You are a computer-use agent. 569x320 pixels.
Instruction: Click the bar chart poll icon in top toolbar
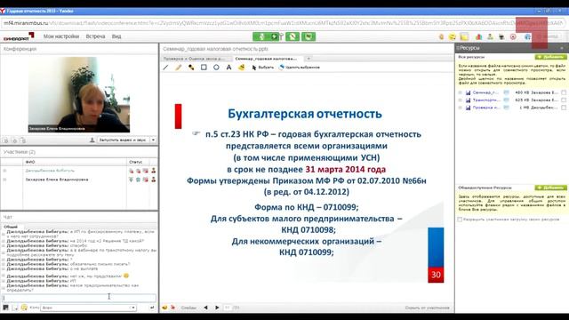point(478,36)
